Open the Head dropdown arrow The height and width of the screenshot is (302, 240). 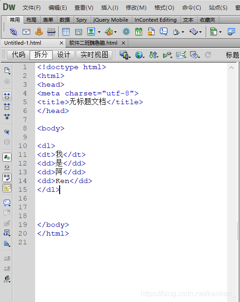(x=183, y=32)
